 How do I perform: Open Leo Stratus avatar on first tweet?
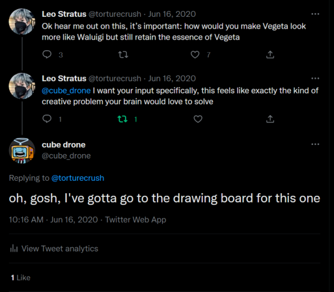click(x=21, y=21)
